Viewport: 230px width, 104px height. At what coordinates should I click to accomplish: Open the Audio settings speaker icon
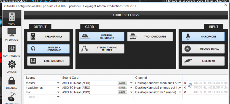tap(12, 17)
